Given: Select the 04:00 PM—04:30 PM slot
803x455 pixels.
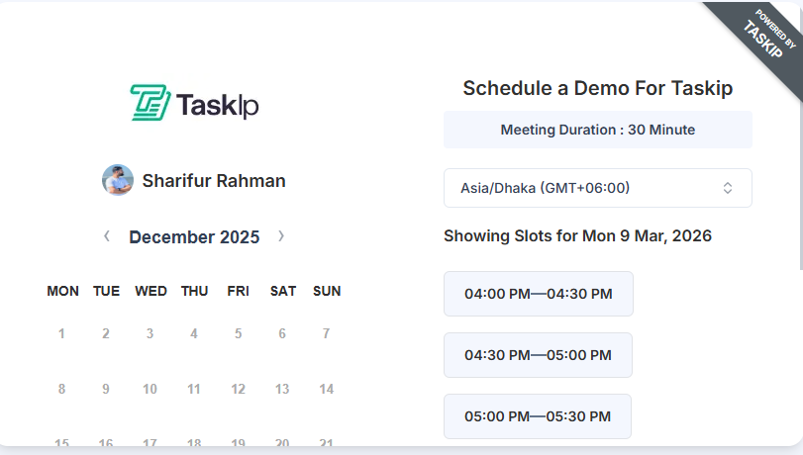Looking at the screenshot, I should (538, 294).
